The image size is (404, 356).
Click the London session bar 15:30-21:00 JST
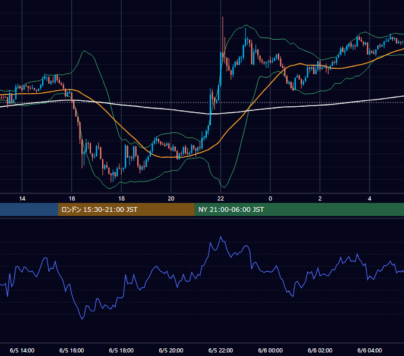tap(126, 209)
